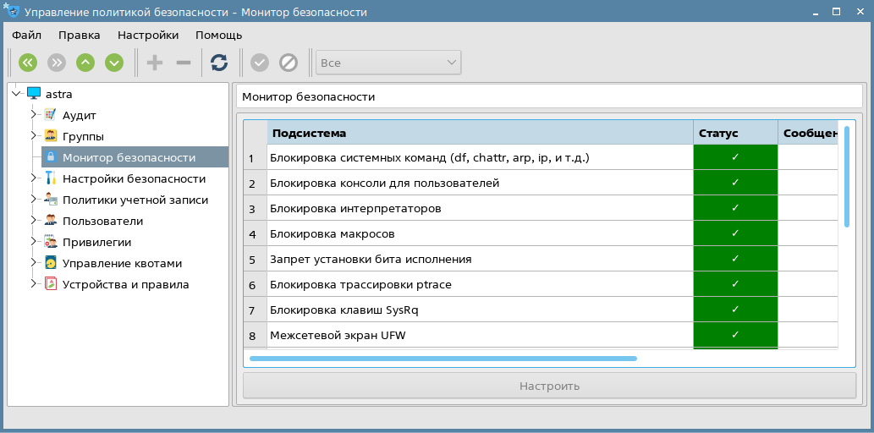Click the Аудит icon in tree
Screen dimensions: 874x433
click(50, 115)
